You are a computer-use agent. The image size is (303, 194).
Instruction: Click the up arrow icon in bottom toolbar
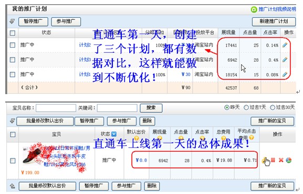pyautogui.click(x=13, y=186)
